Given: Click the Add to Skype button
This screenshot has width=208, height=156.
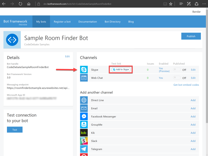Looking at the screenshot, I should click(x=121, y=70).
